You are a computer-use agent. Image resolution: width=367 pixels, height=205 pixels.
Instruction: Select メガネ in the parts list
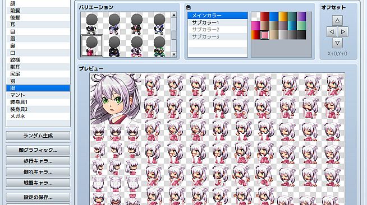pyautogui.click(x=38, y=116)
